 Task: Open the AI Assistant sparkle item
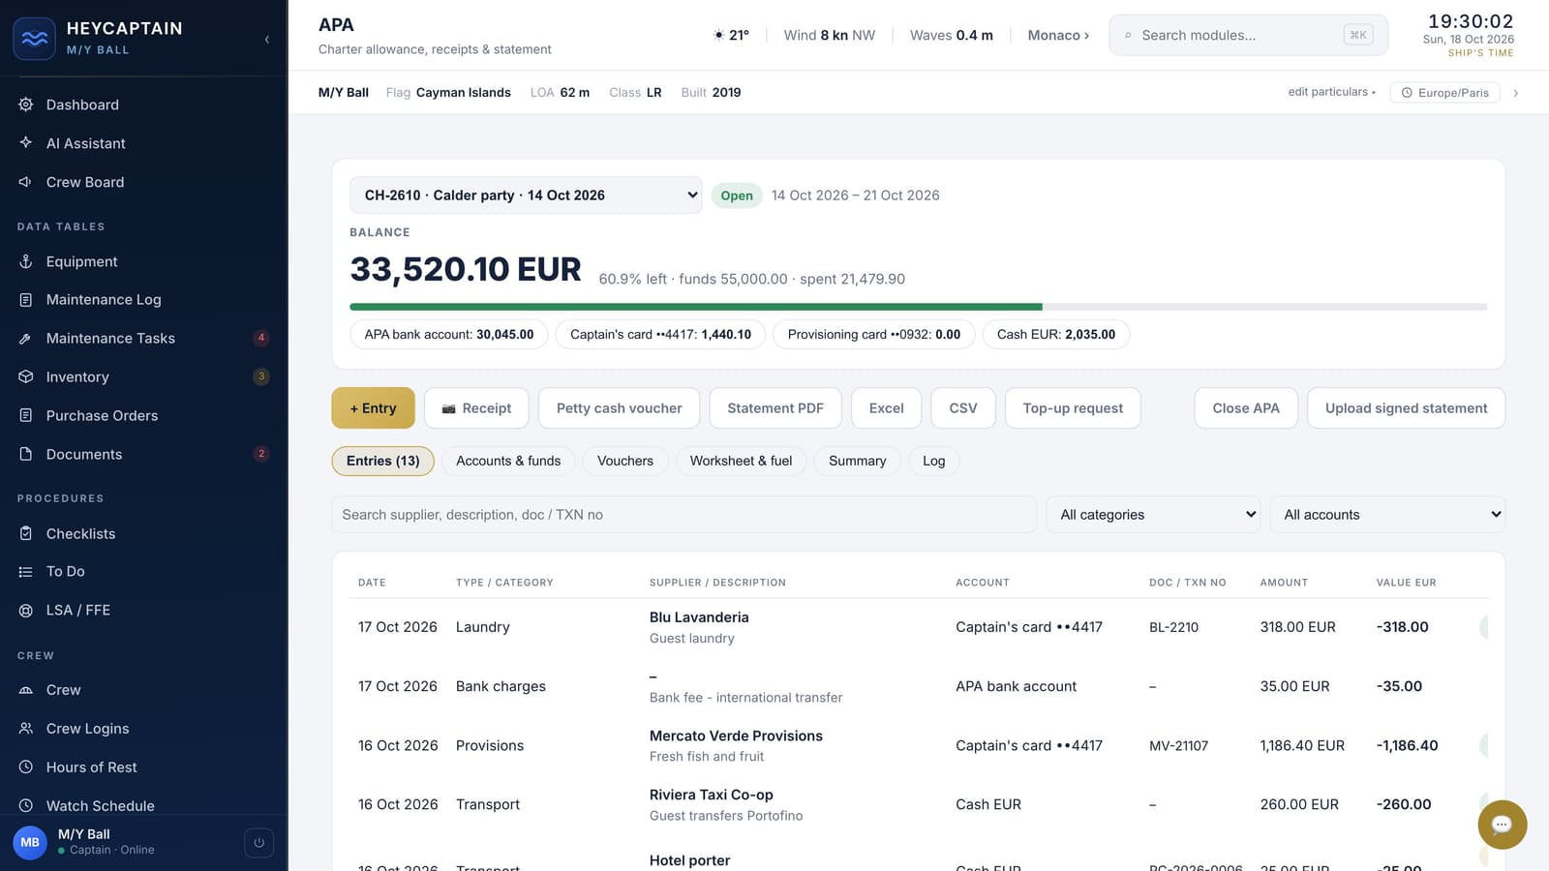(x=143, y=143)
